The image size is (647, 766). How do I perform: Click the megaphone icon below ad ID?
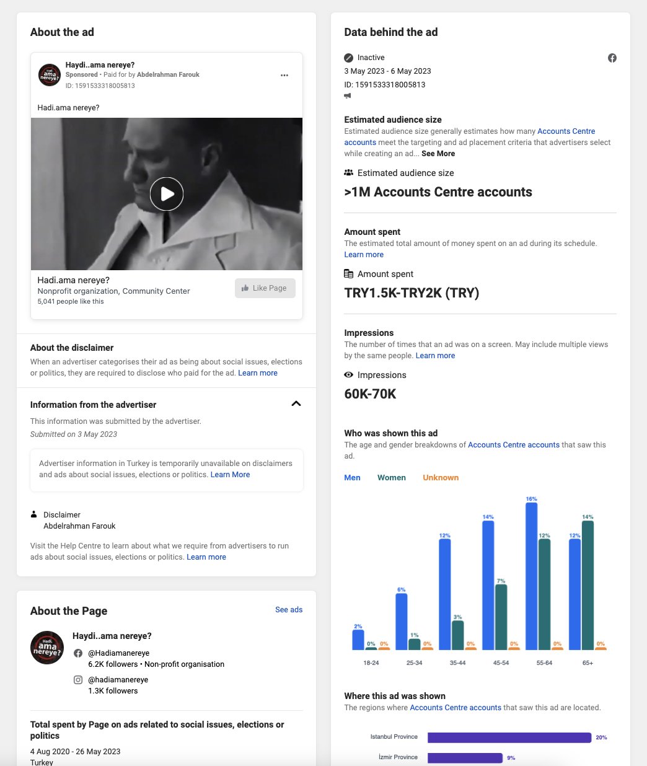[348, 96]
